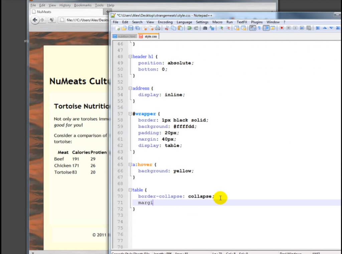342x254 pixels.
Task: Collapse the table rule fold marker
Action: coord(130,190)
